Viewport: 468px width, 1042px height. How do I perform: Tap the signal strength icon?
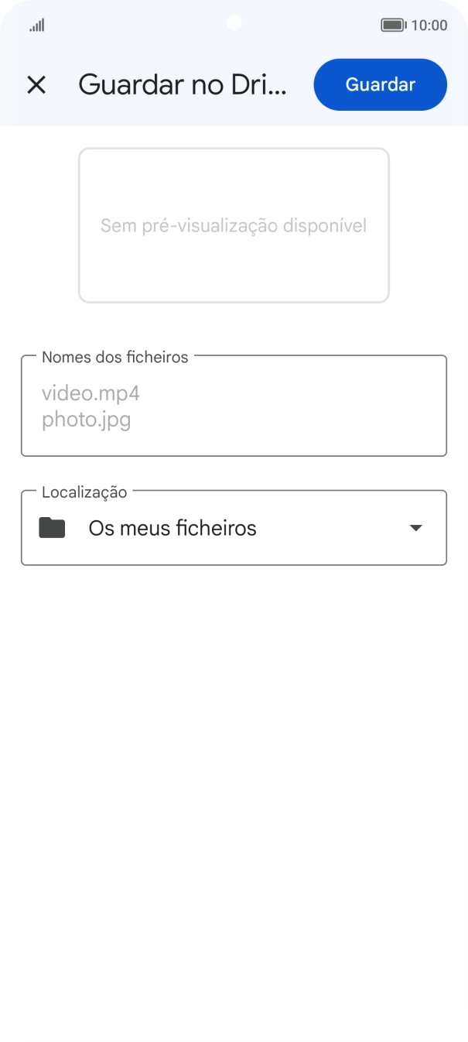(37, 26)
